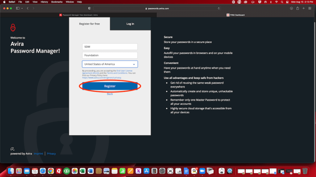
Task: Open the Bookmarks menu
Action: (x=57, y=2)
